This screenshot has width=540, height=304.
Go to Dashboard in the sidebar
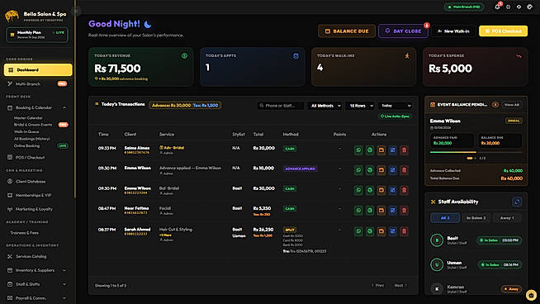pos(38,70)
